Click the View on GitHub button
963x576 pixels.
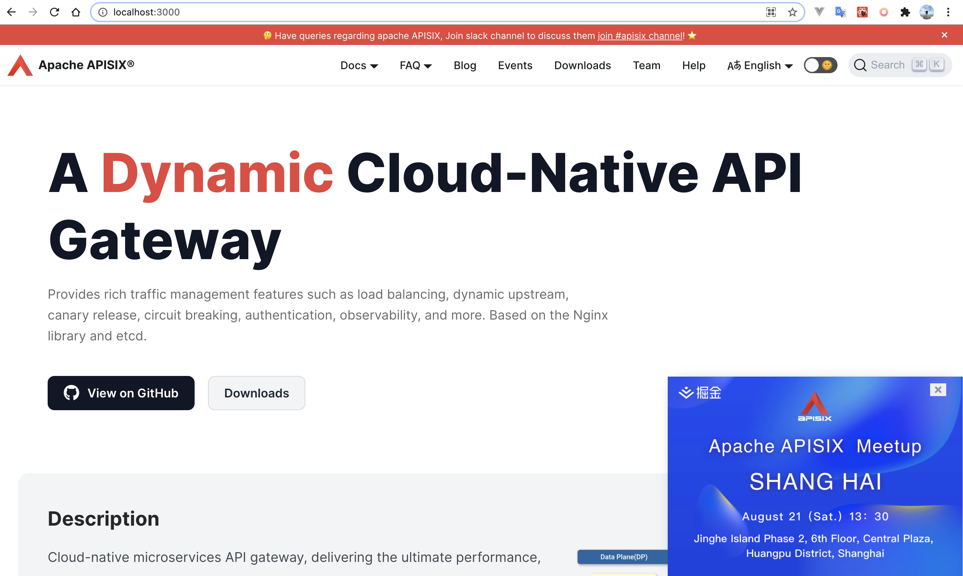coord(121,393)
